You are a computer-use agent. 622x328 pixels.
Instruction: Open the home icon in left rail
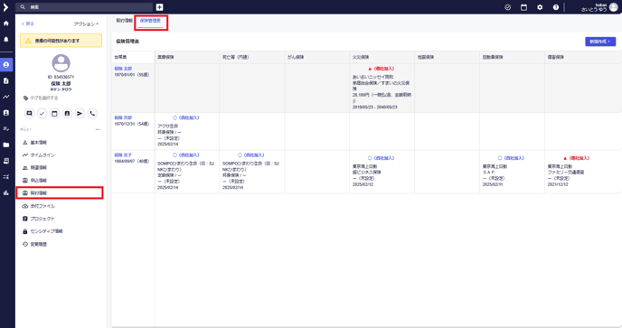click(6, 23)
